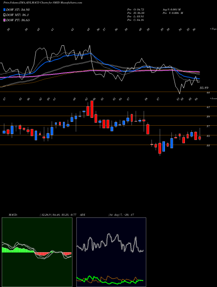Click the '(12,26,9) 34.48, 35.23, -0.77' MACD values
This screenshot has width=217, height=287.
coord(58,215)
